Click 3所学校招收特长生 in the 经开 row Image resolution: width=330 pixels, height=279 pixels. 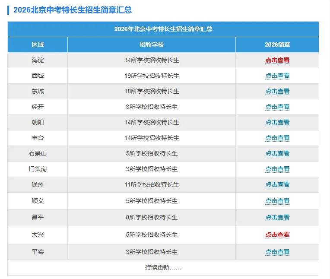152,107
